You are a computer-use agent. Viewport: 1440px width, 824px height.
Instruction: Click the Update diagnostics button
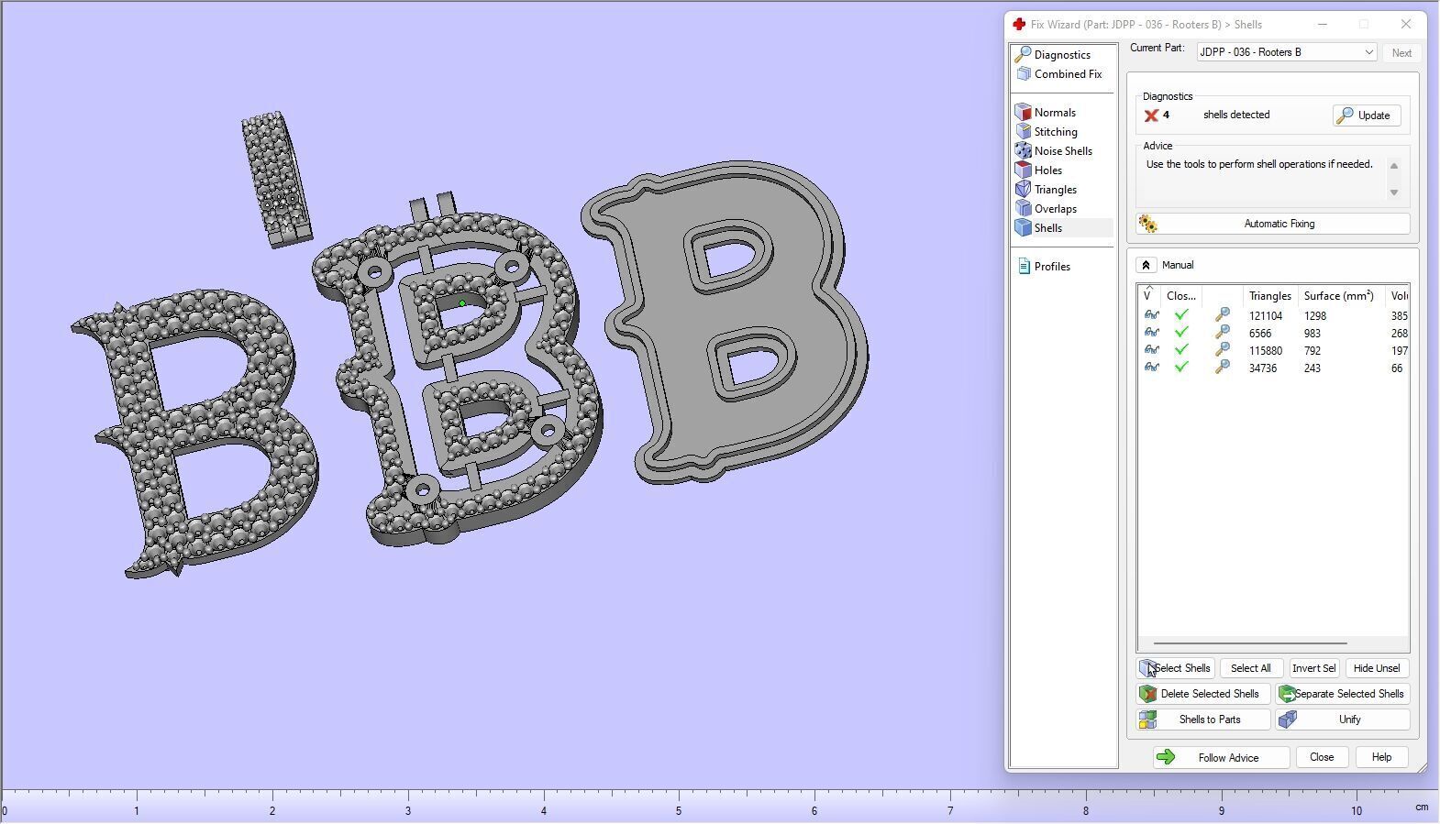(1367, 115)
